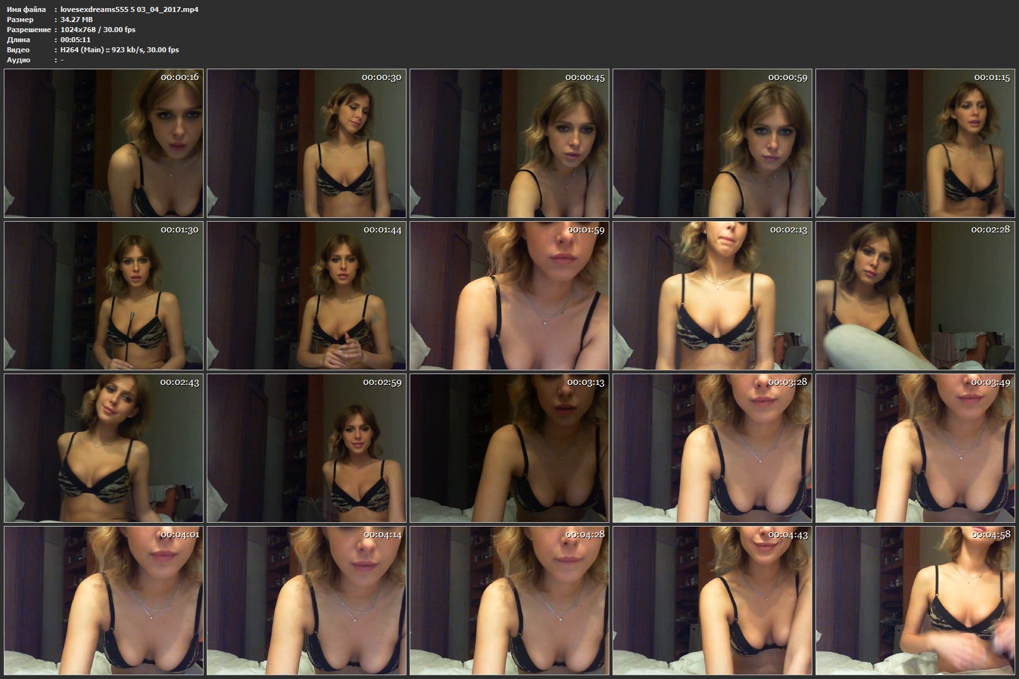This screenshot has height=679, width=1019.
Task: Choose the 00:04:28 thumbnail
Action: coord(509,601)
